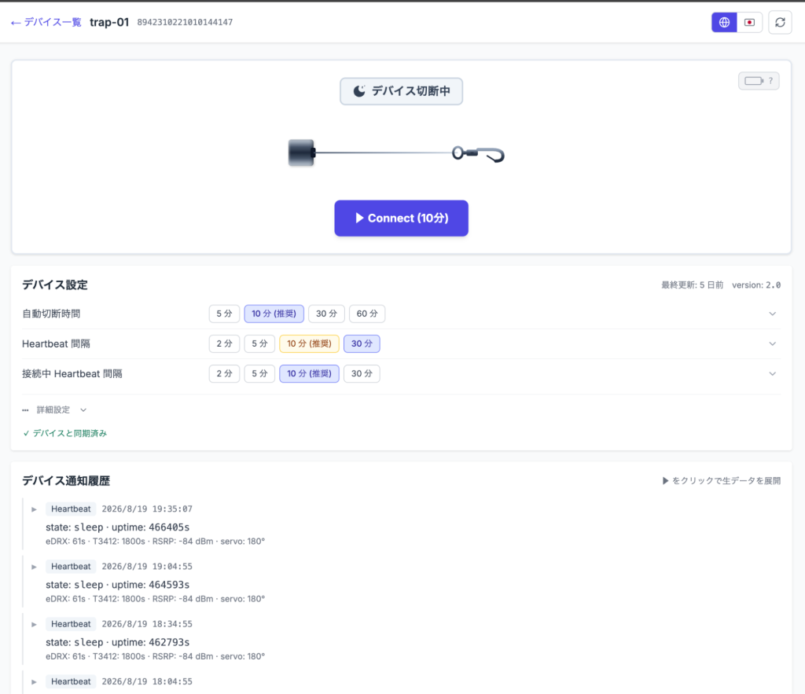Click the デバイス切断中 status badge
The image size is (805, 694).
401,91
